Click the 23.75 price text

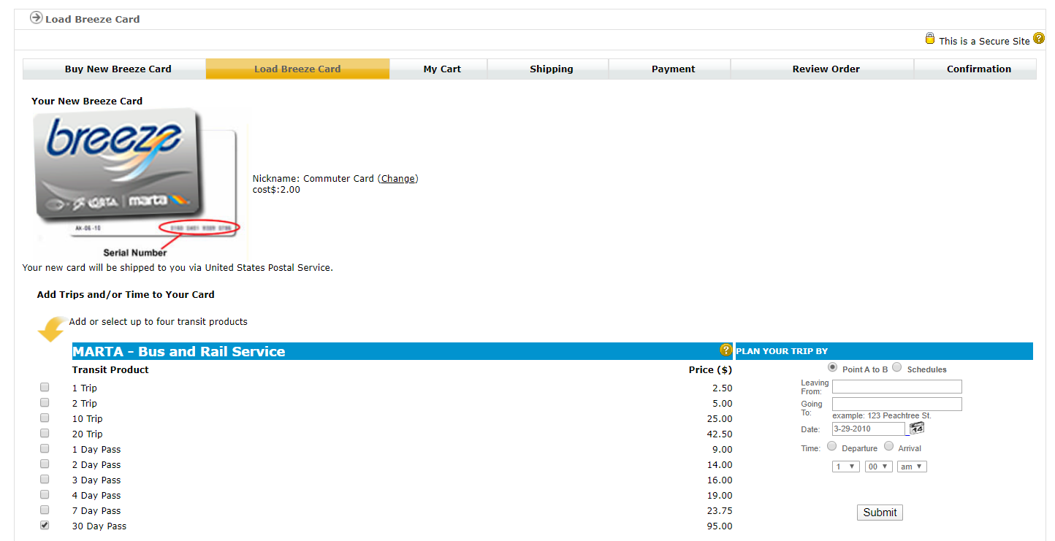(x=719, y=511)
